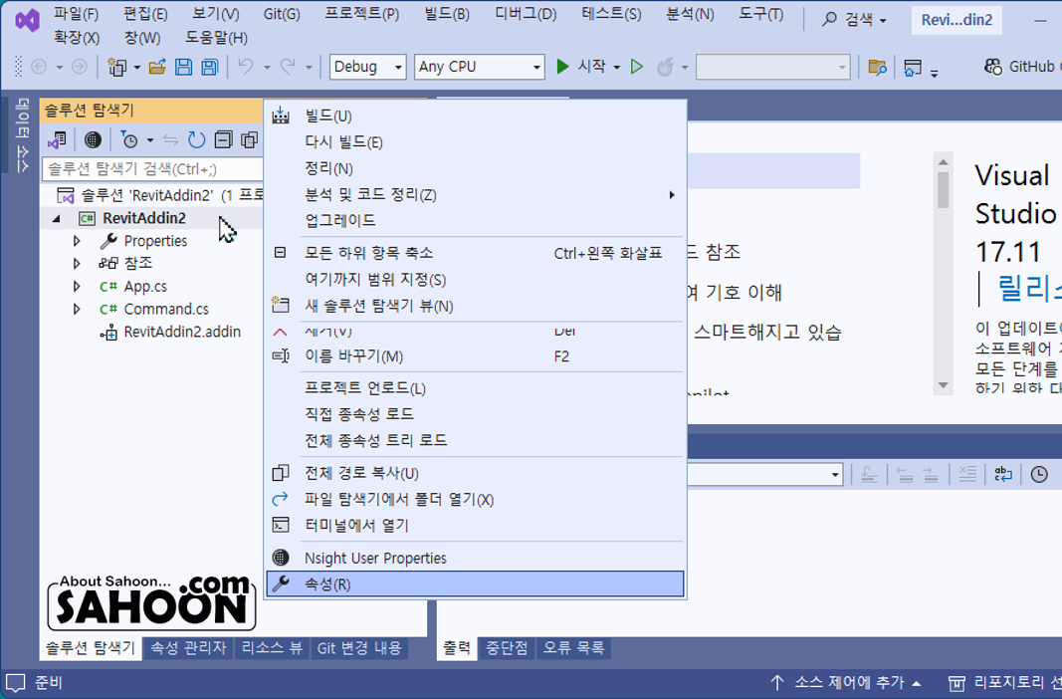Click the Navigate Forward arrow icon
Image resolution: width=1062 pixels, height=699 pixels.
click(x=80, y=67)
